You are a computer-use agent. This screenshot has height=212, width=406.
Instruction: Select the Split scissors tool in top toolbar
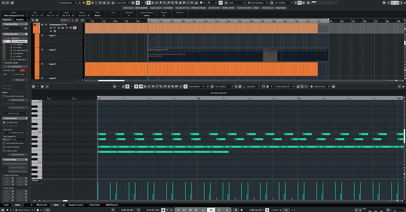(164, 3)
